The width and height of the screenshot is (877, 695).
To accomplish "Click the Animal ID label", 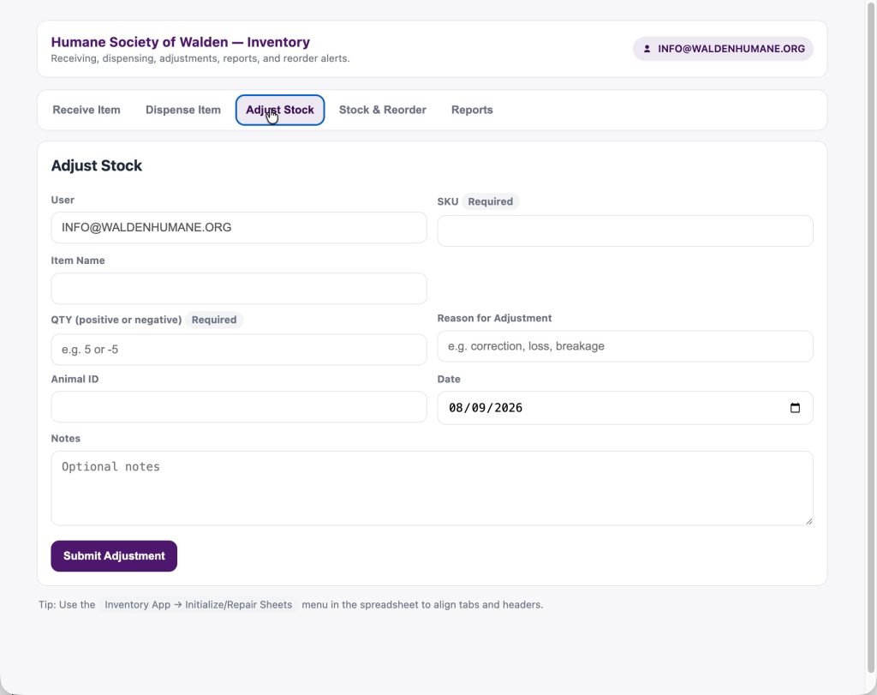I will coord(75,379).
